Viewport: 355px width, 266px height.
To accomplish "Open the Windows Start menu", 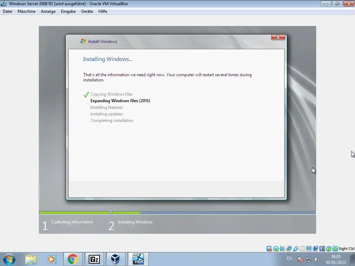I will [9, 259].
